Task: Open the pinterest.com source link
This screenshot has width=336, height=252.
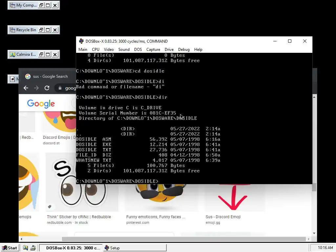Action: (x=137, y=223)
